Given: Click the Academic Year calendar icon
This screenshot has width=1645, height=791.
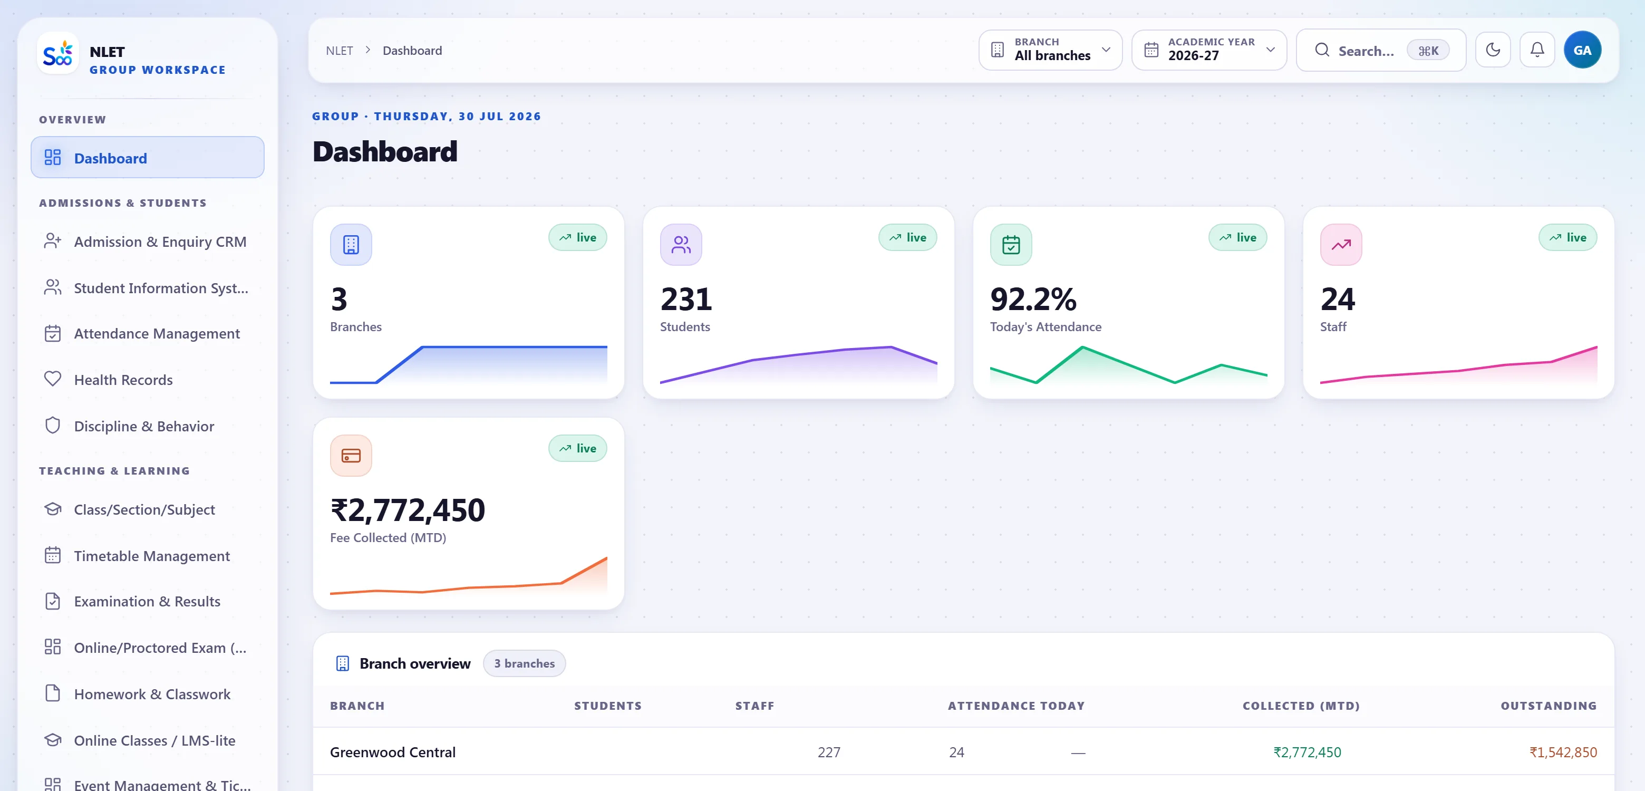Looking at the screenshot, I should tap(1151, 50).
